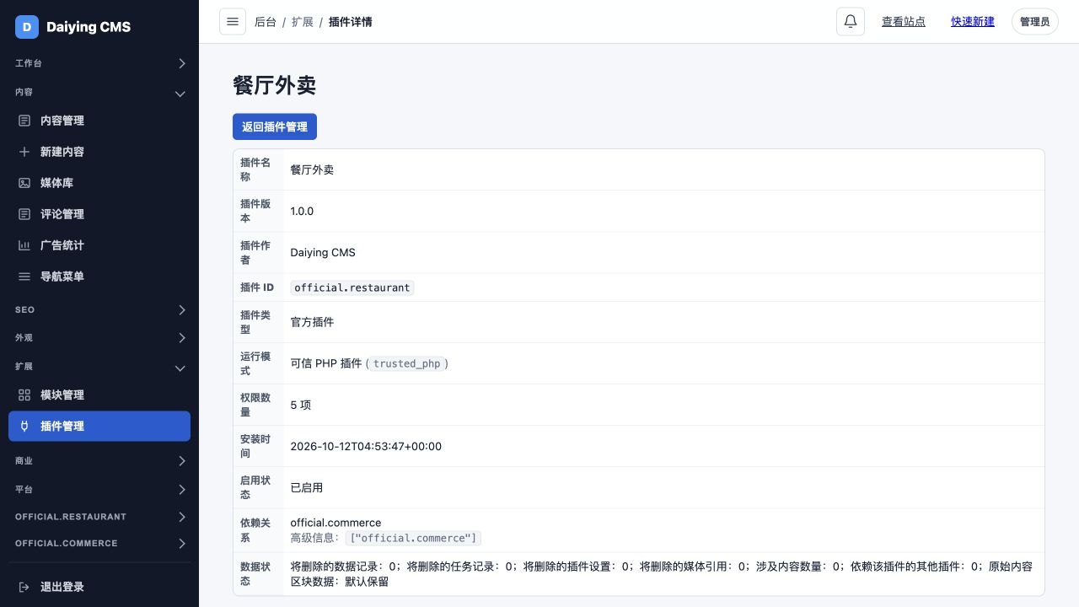This screenshot has height=607, width=1079.
Task: Click the 媒体库 image icon
Action: 24,183
